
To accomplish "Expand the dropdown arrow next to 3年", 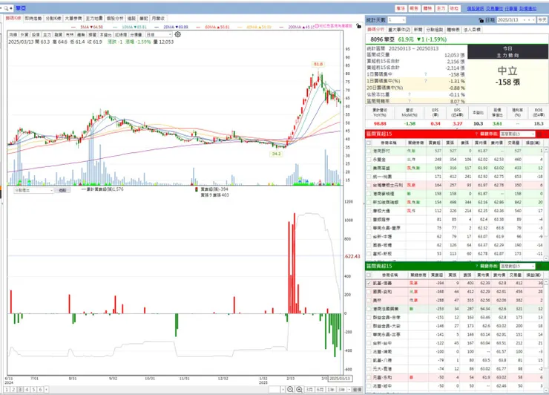I will coord(348,389).
